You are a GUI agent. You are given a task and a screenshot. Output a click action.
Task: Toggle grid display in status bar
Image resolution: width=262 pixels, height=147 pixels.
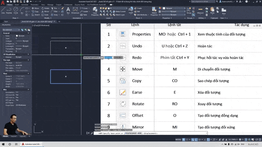(184, 140)
